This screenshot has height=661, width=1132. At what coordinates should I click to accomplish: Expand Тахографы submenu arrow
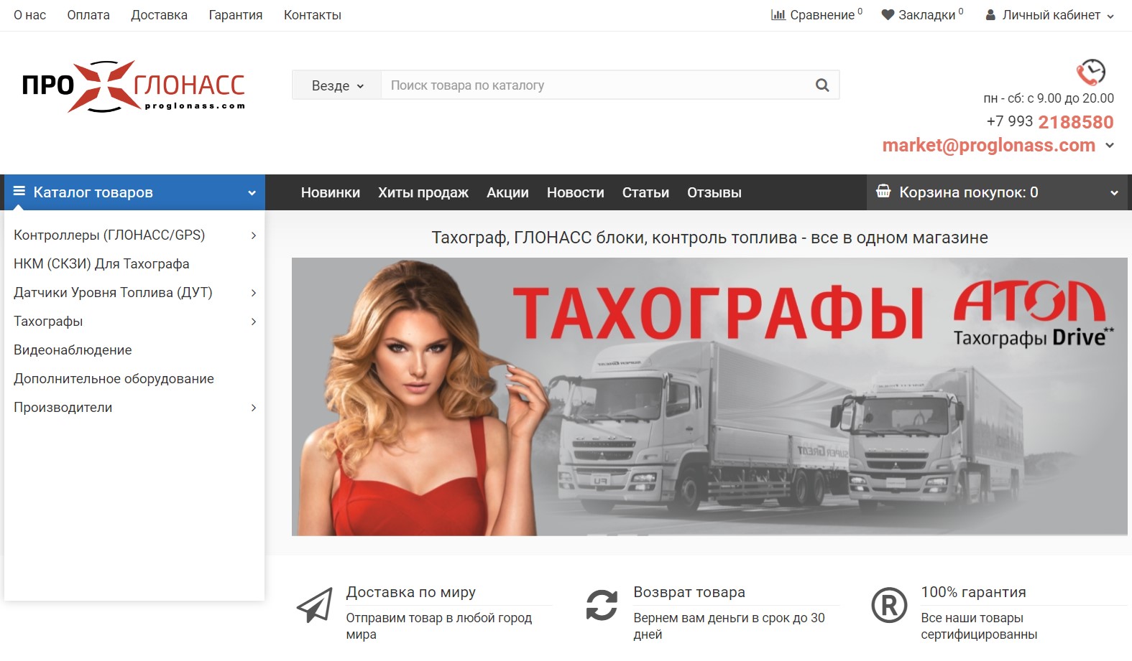point(254,322)
